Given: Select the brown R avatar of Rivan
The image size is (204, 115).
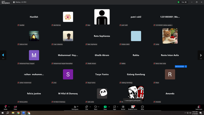Looking at the screenshot, I should [170, 74].
